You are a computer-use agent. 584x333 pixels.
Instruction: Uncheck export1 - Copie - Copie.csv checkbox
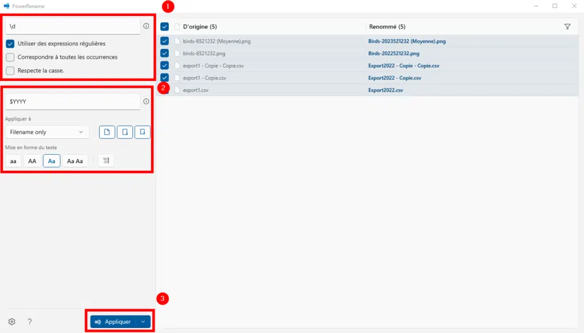(164, 65)
